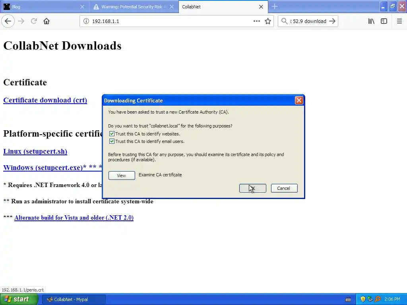Confirm the certificate dialog with OK

(252, 188)
